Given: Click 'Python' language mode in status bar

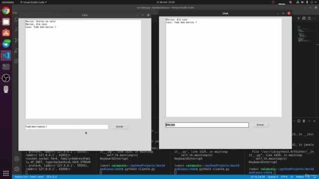Looking at the screenshot, I should pyautogui.click(x=300, y=177).
